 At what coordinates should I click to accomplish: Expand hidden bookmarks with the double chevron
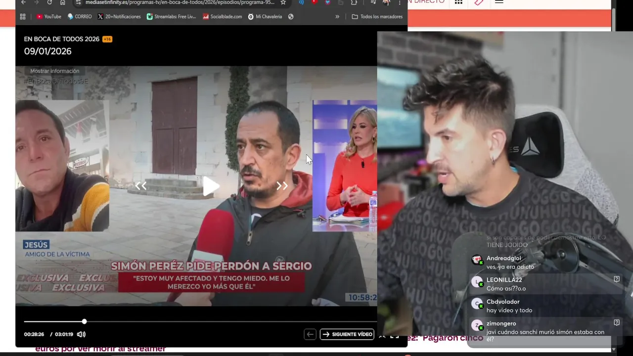[337, 16]
